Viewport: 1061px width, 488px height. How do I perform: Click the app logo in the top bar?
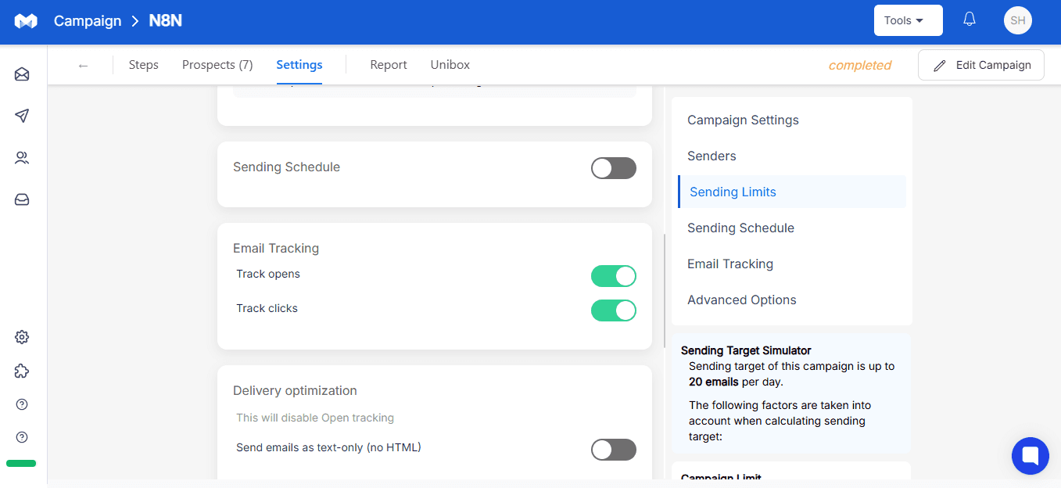point(26,21)
